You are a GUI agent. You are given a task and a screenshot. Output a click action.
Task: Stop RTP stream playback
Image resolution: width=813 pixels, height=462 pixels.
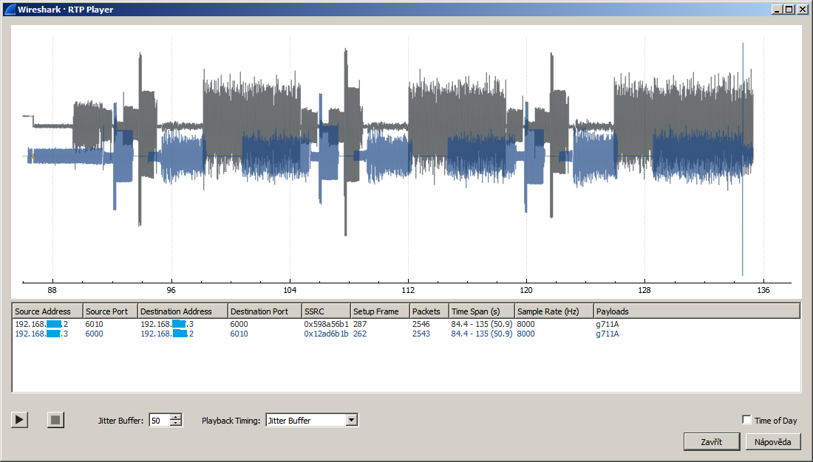(x=55, y=419)
